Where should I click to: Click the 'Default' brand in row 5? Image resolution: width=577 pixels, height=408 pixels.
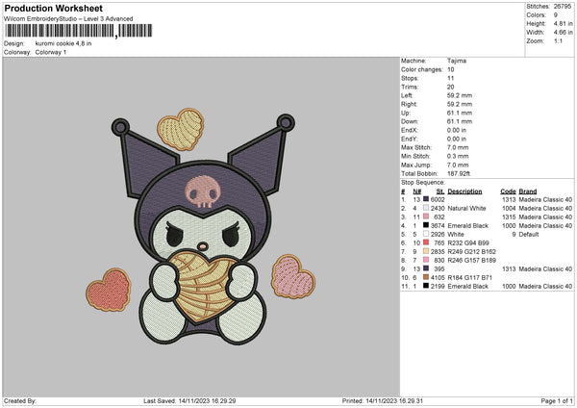529,234
